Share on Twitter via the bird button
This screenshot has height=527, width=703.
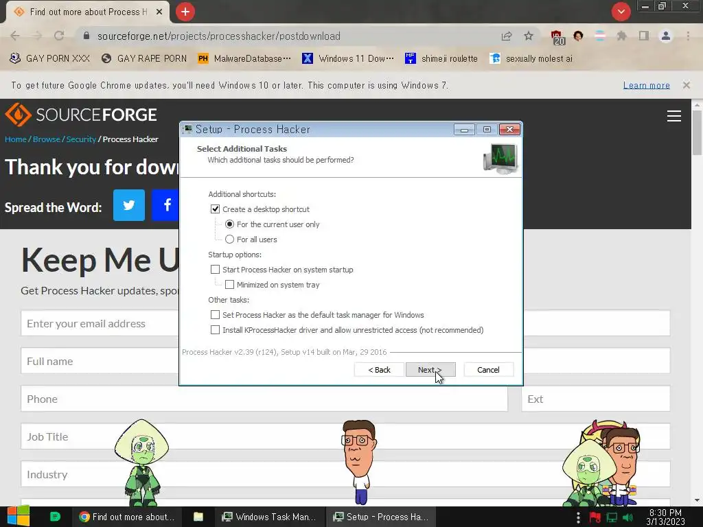tap(129, 205)
